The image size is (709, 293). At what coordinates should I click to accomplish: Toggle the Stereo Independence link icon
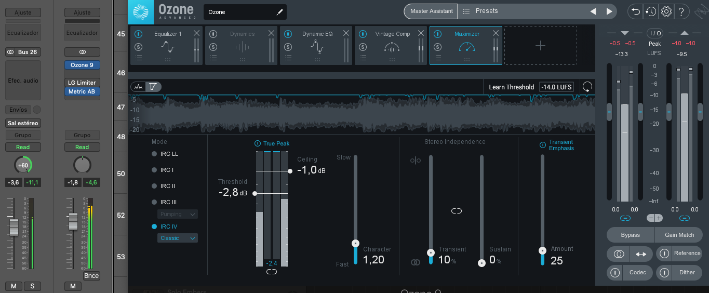(x=457, y=211)
